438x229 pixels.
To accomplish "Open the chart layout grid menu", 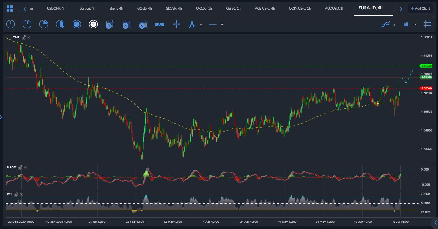I will click(x=10, y=8).
